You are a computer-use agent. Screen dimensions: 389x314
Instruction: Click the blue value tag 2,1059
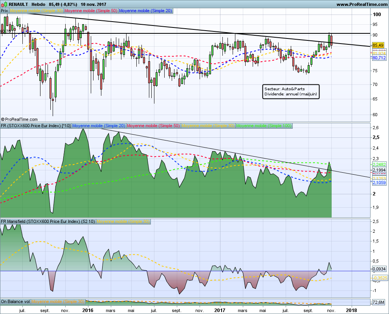click(x=379, y=183)
